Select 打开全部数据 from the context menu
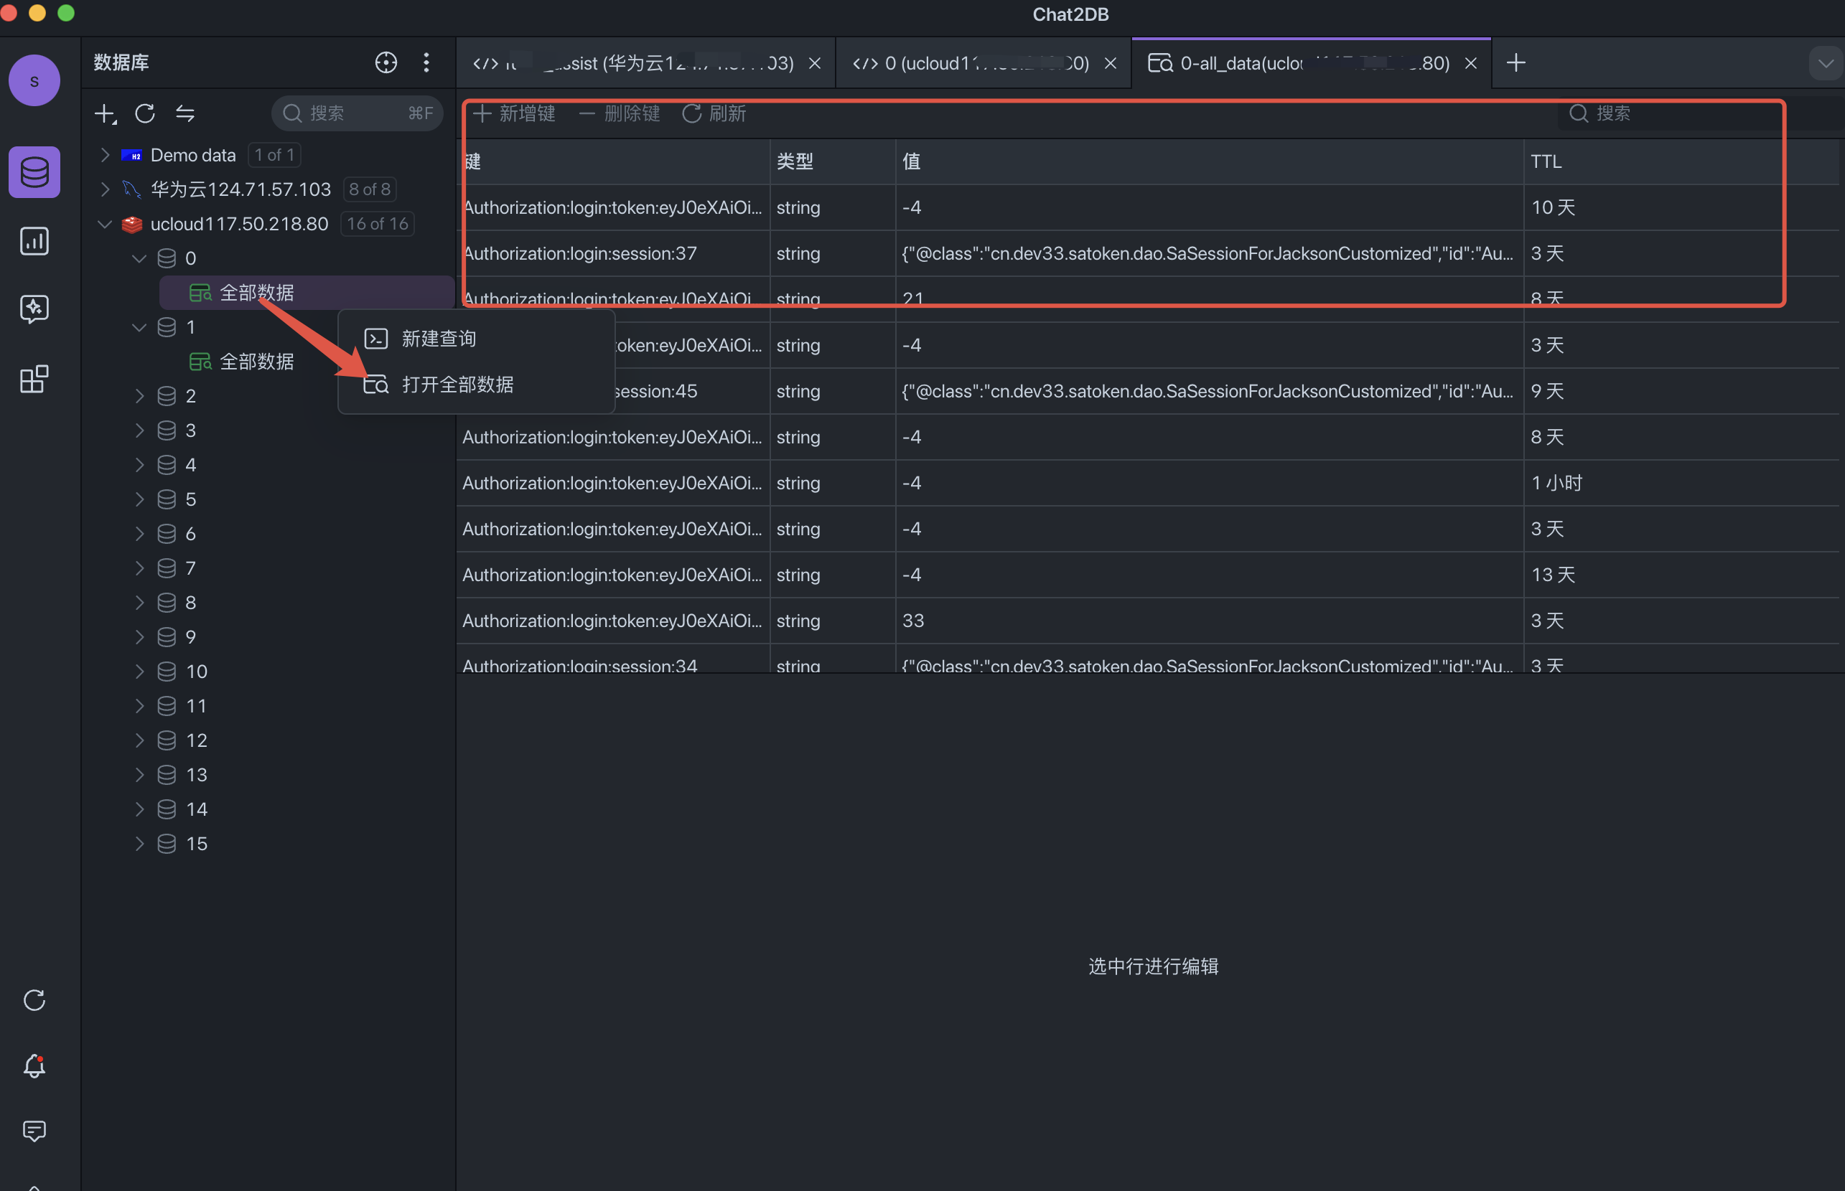 (x=457, y=385)
